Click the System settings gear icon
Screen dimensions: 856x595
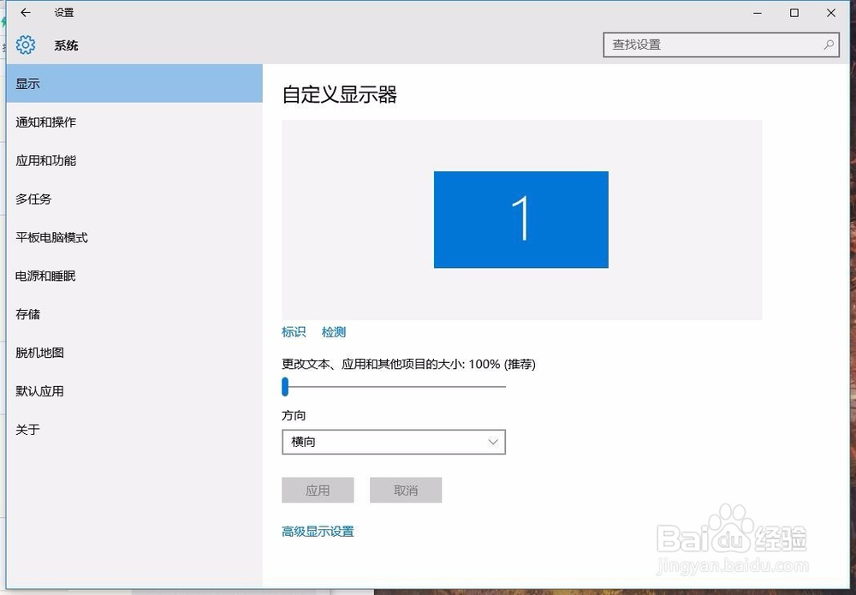pyautogui.click(x=26, y=45)
